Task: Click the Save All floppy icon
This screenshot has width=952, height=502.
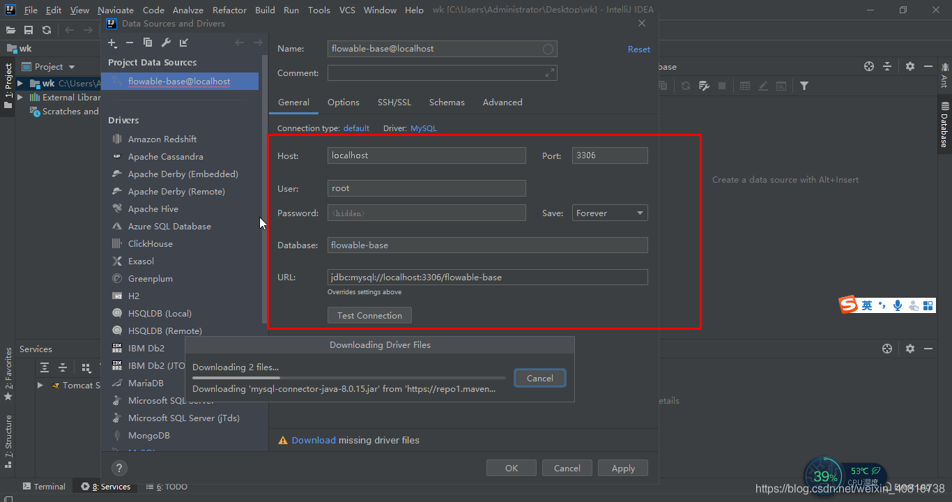Action: [x=29, y=30]
